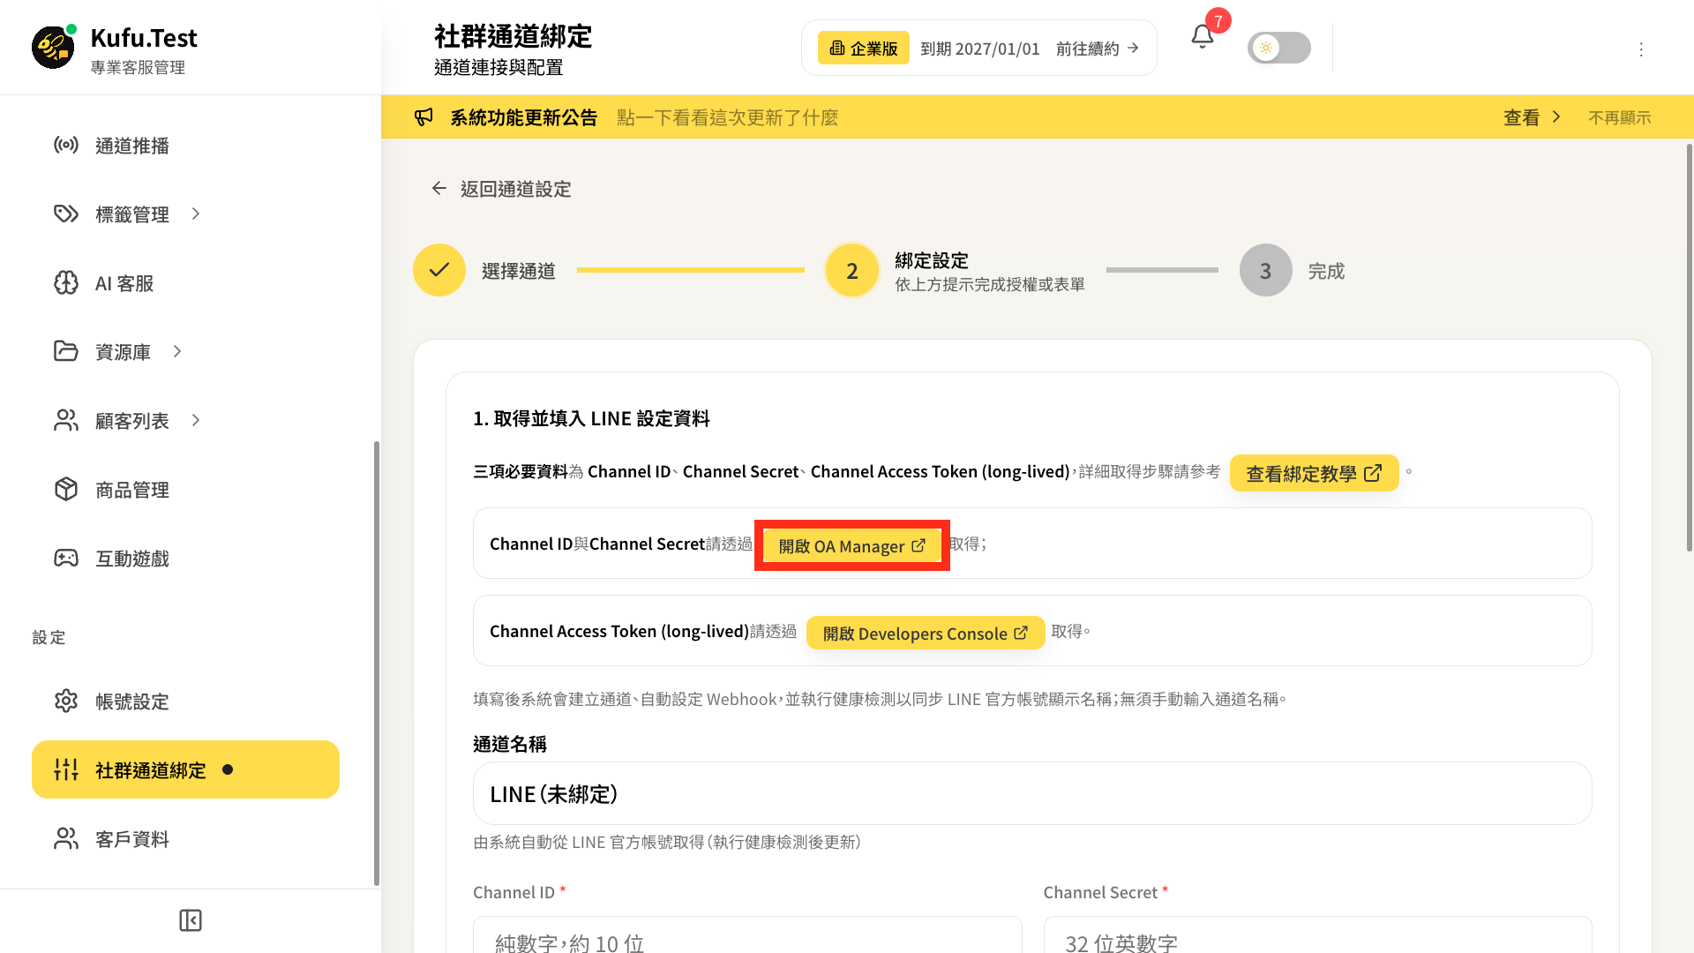Click the step 2 circle
The width and height of the screenshot is (1694, 953).
(852, 270)
